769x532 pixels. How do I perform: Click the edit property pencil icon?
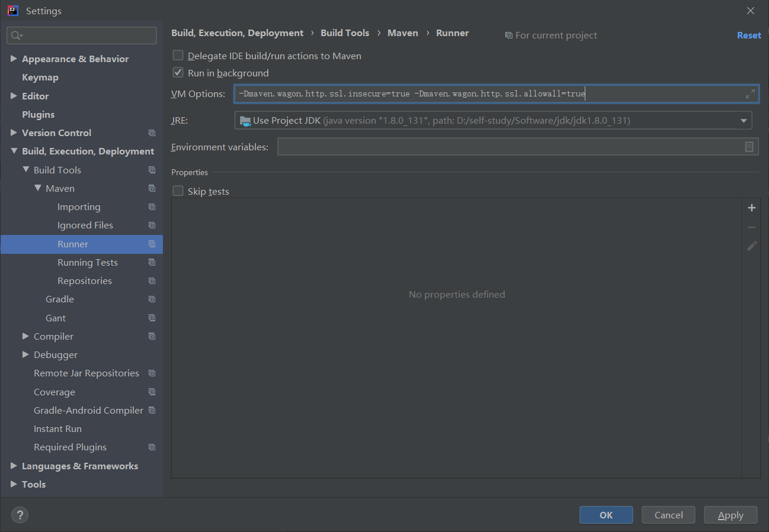(x=752, y=246)
